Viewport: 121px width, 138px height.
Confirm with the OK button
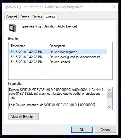(82, 130)
